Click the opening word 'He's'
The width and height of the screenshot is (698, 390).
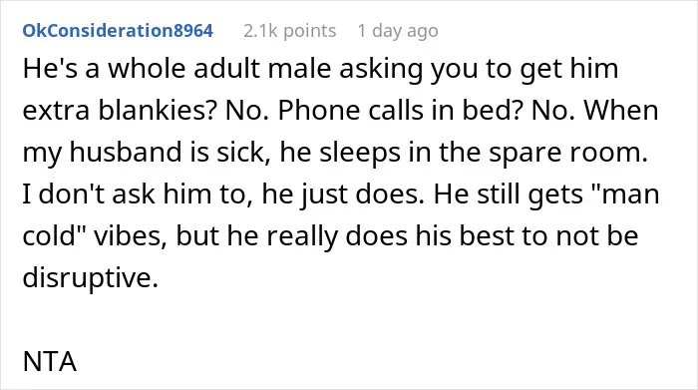[x=50, y=68]
